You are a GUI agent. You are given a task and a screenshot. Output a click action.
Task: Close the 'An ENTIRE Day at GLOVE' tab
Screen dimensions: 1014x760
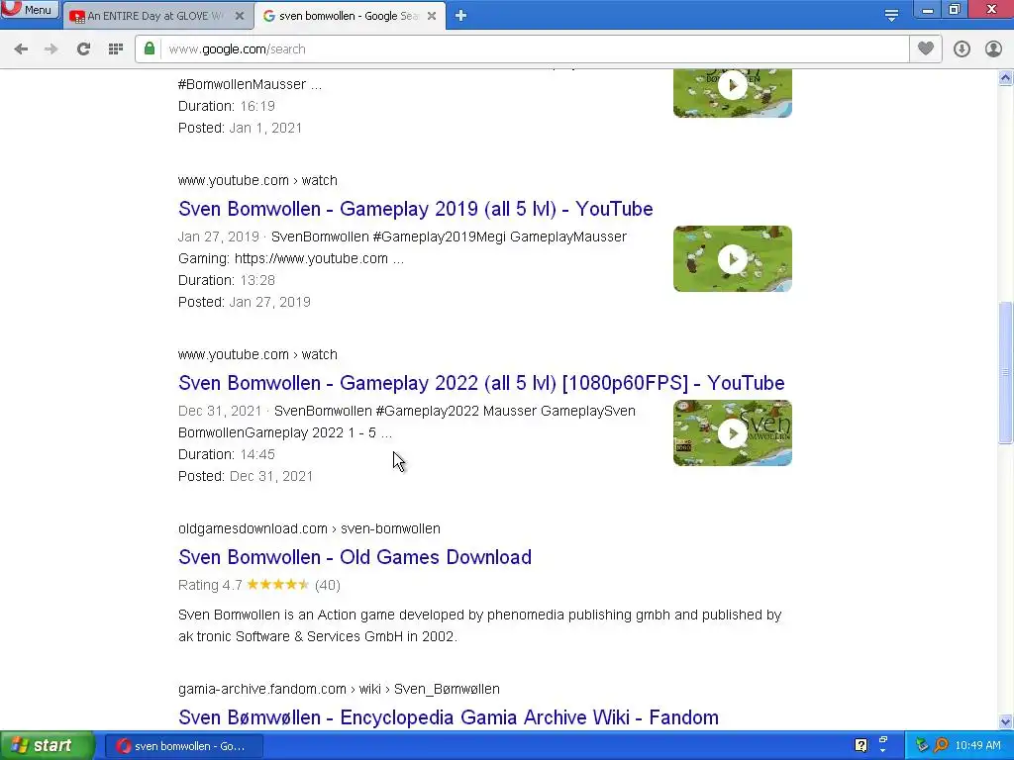point(240,16)
